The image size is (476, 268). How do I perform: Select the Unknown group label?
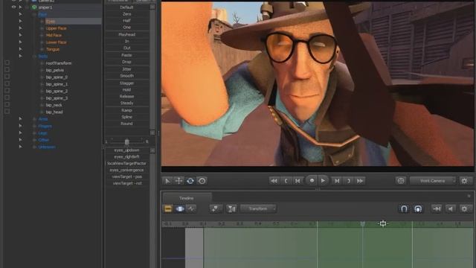47,147
